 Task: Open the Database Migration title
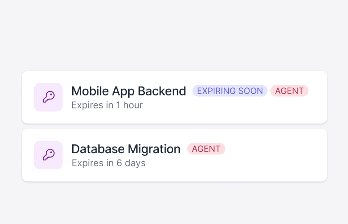[126, 149]
